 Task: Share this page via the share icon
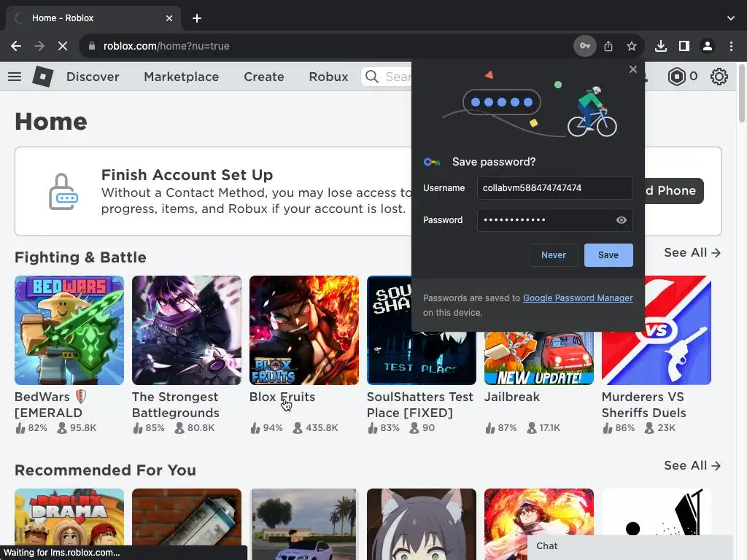tap(608, 46)
